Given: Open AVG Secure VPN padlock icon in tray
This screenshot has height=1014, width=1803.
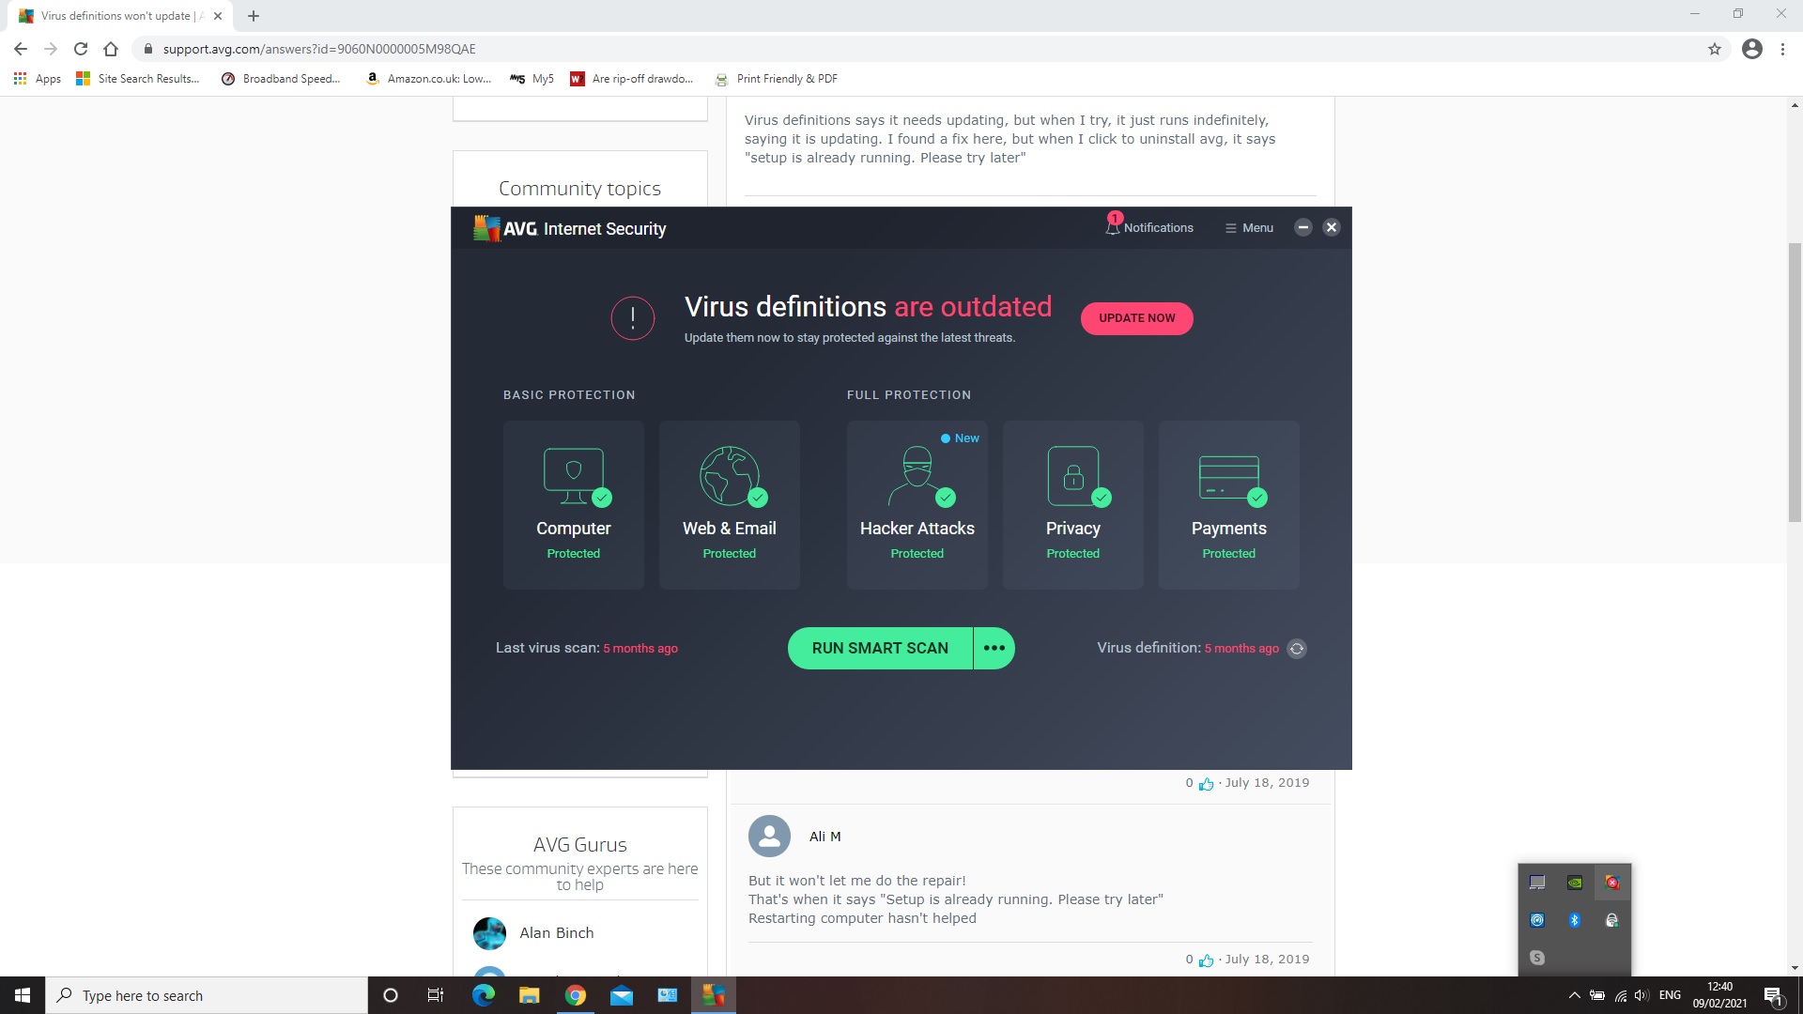Looking at the screenshot, I should click(x=1612, y=920).
